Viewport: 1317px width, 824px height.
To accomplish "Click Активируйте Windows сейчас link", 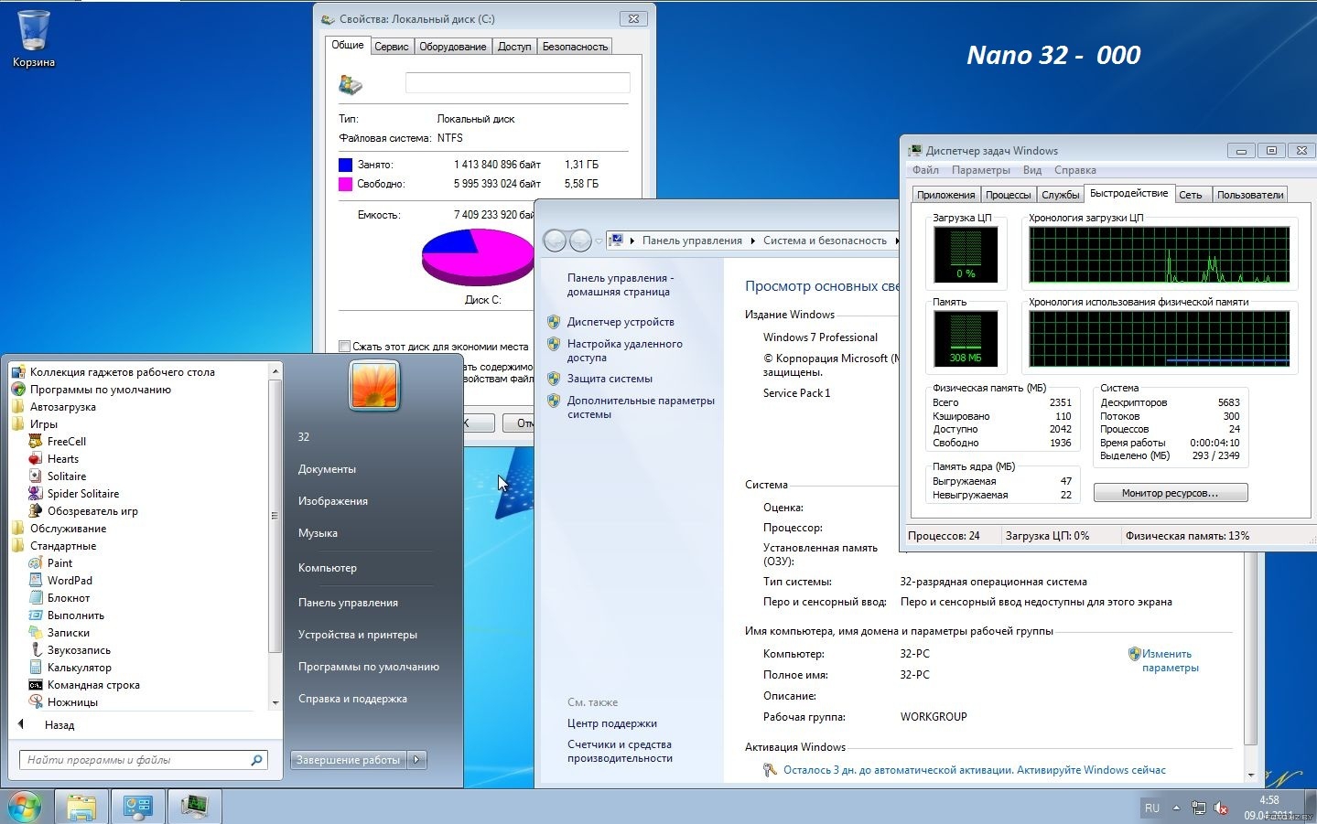I will click(1091, 770).
